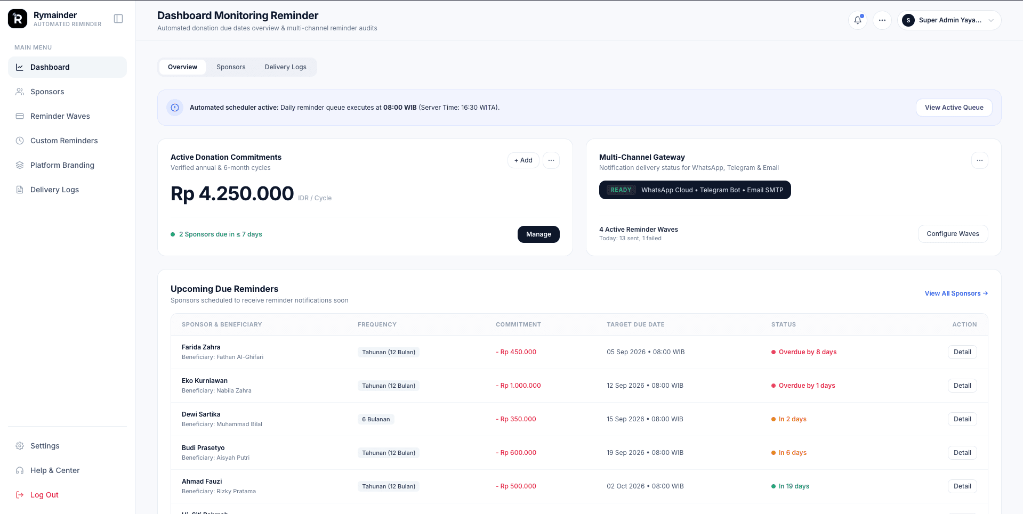Open the notifications bell
The height and width of the screenshot is (514, 1023).
(x=858, y=20)
